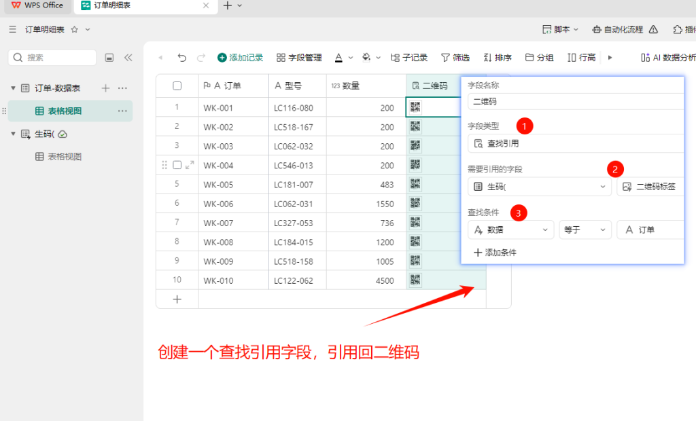Click the QR code thumbnail in row 5

click(x=415, y=184)
